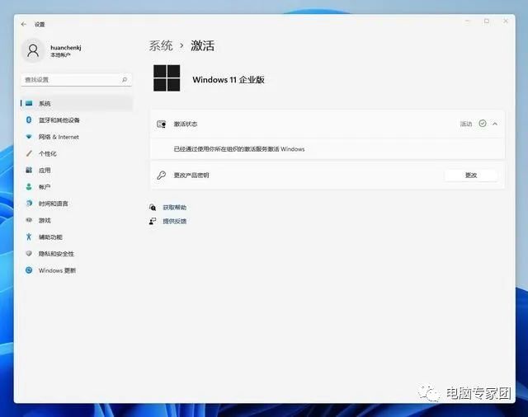This screenshot has height=417, width=528.
Task: Open the 获取帮助 link
Action: [174, 208]
